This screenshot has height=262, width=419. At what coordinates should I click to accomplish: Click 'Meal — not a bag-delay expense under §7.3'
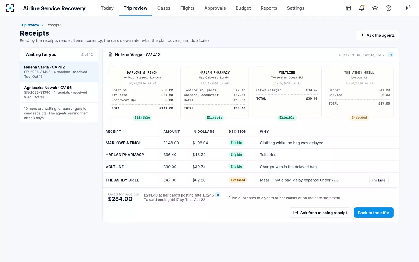click(299, 180)
